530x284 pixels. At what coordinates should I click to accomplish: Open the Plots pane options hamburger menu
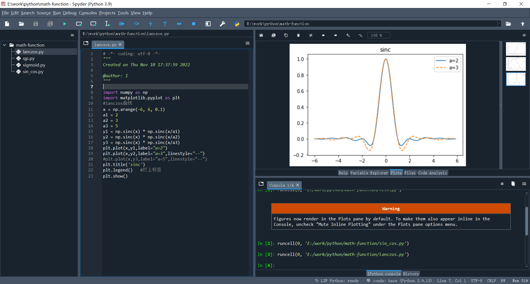pos(524,35)
